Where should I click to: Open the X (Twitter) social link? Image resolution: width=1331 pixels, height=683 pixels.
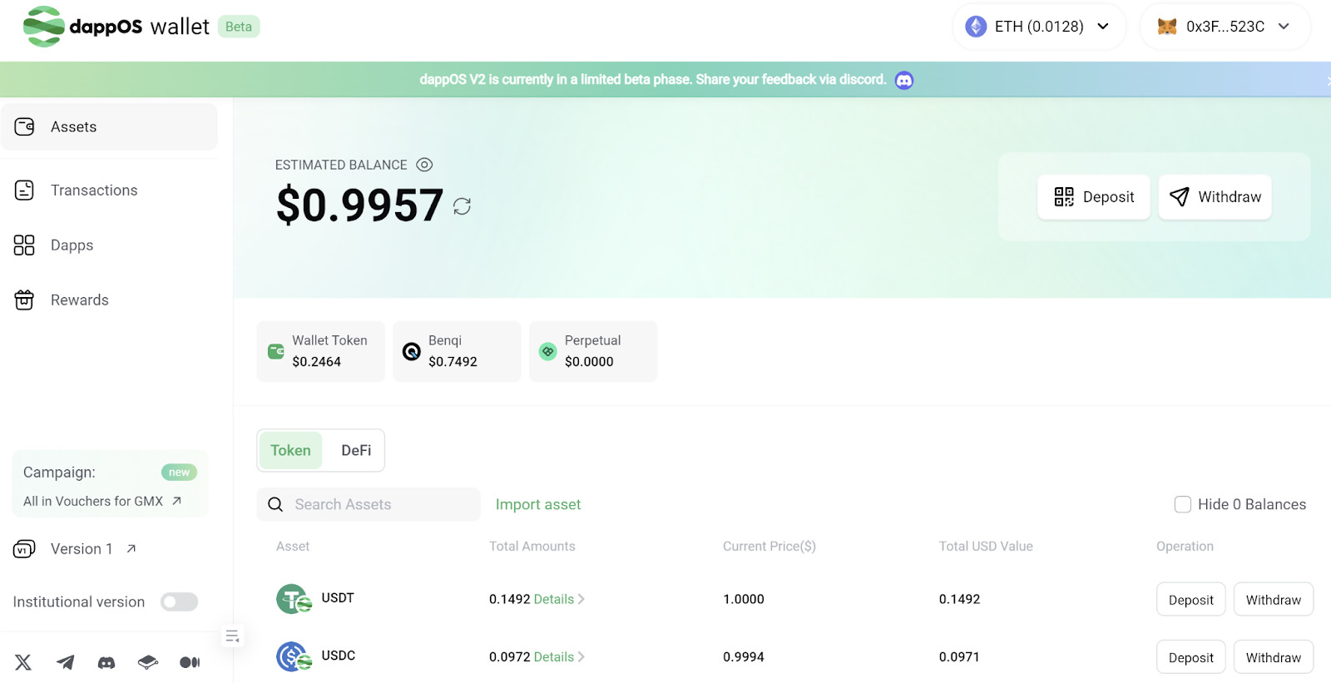tap(23, 662)
